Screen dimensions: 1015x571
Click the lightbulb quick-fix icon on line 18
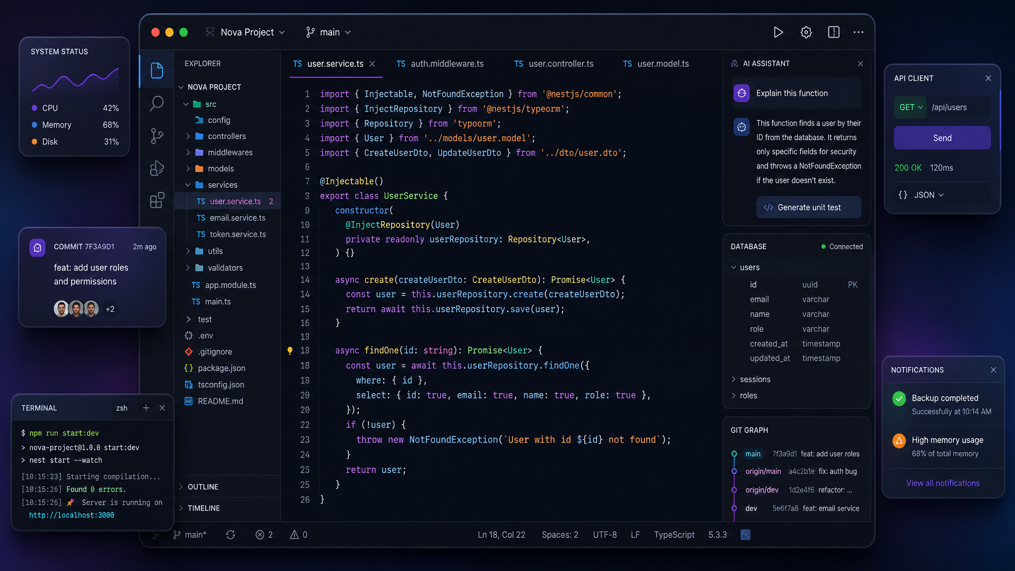tap(290, 350)
